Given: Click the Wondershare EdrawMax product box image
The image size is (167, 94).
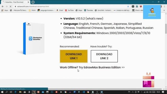Looking at the screenshot, I should point(34,38).
